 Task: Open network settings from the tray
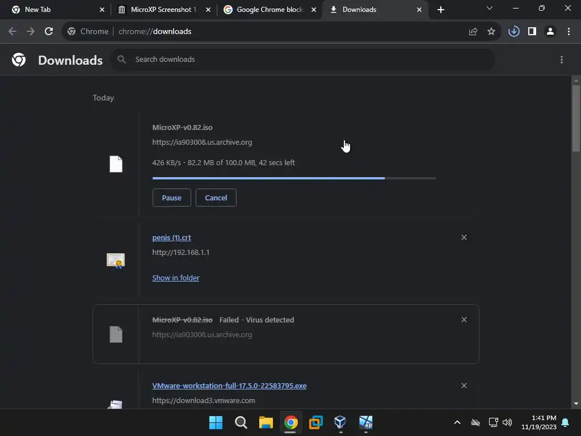[x=493, y=422]
